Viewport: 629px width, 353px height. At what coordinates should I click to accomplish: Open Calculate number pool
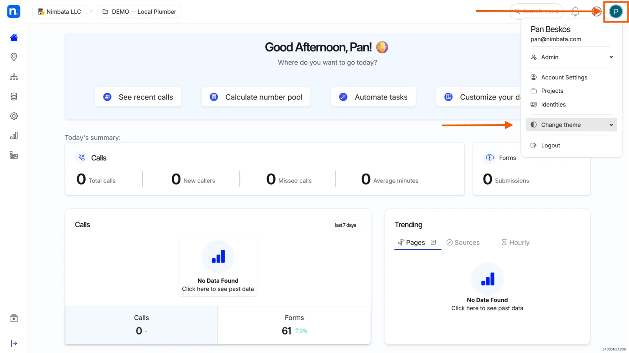coord(256,97)
